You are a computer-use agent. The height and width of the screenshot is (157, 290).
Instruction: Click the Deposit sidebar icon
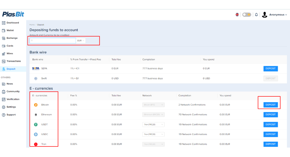click(3, 69)
